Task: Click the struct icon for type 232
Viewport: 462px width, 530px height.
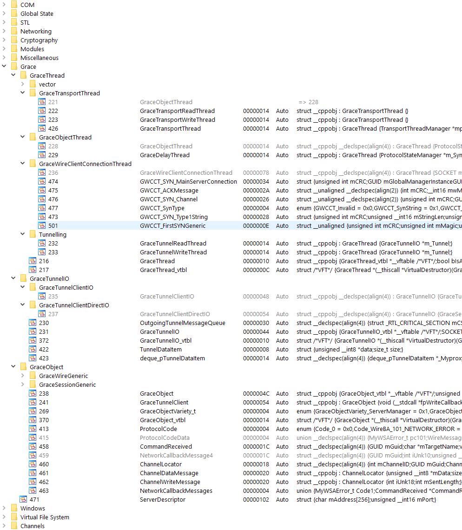Action: [42, 243]
